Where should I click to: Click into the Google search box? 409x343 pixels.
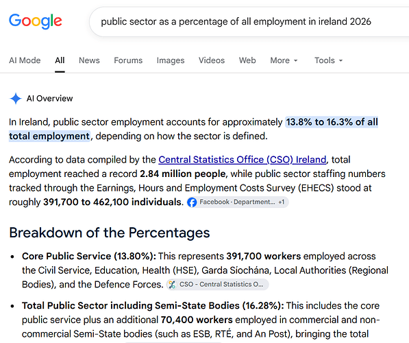tap(249, 22)
